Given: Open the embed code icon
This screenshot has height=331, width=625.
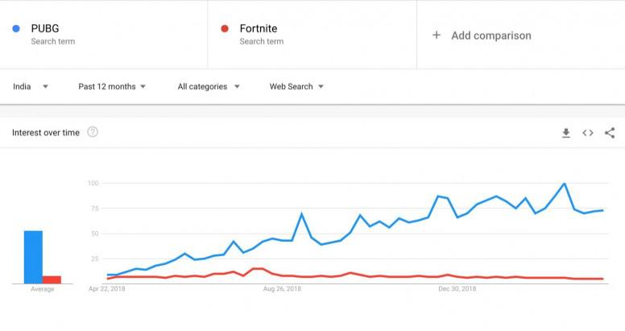Looking at the screenshot, I should point(587,133).
